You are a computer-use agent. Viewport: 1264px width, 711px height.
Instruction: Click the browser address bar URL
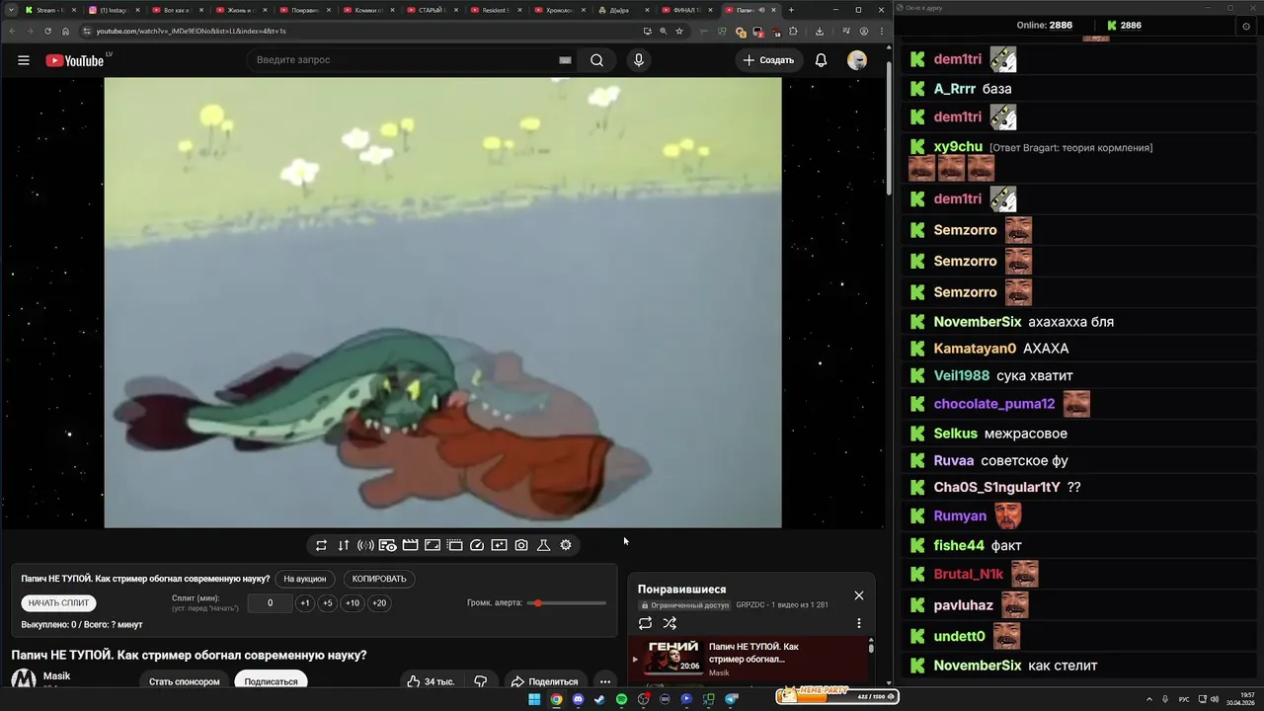(192, 31)
